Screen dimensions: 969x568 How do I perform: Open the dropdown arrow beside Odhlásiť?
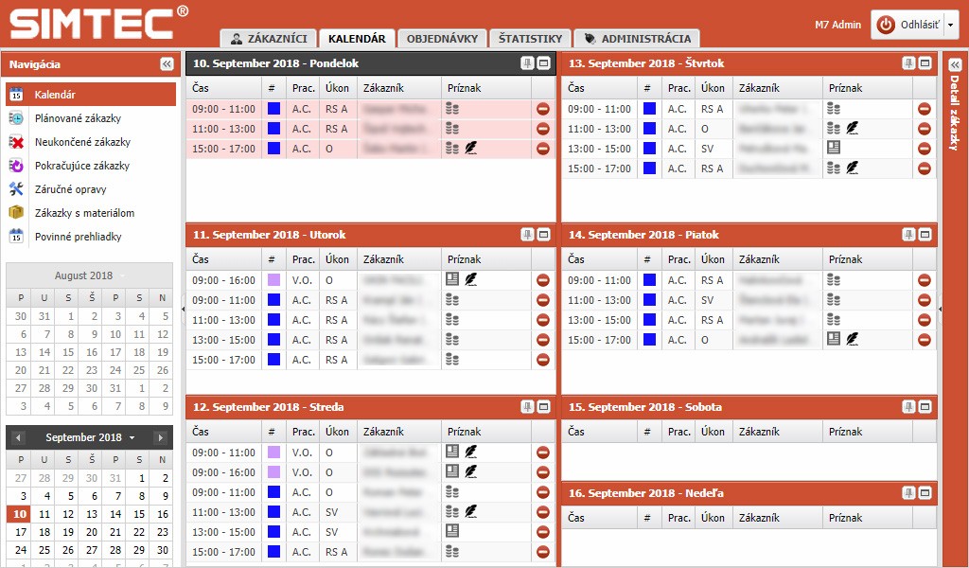(x=951, y=26)
